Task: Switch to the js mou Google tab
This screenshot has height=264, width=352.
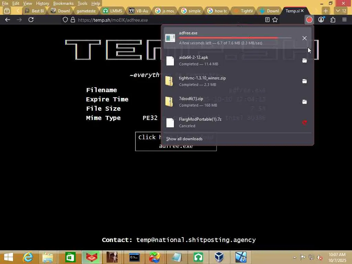Action: tap(165, 11)
